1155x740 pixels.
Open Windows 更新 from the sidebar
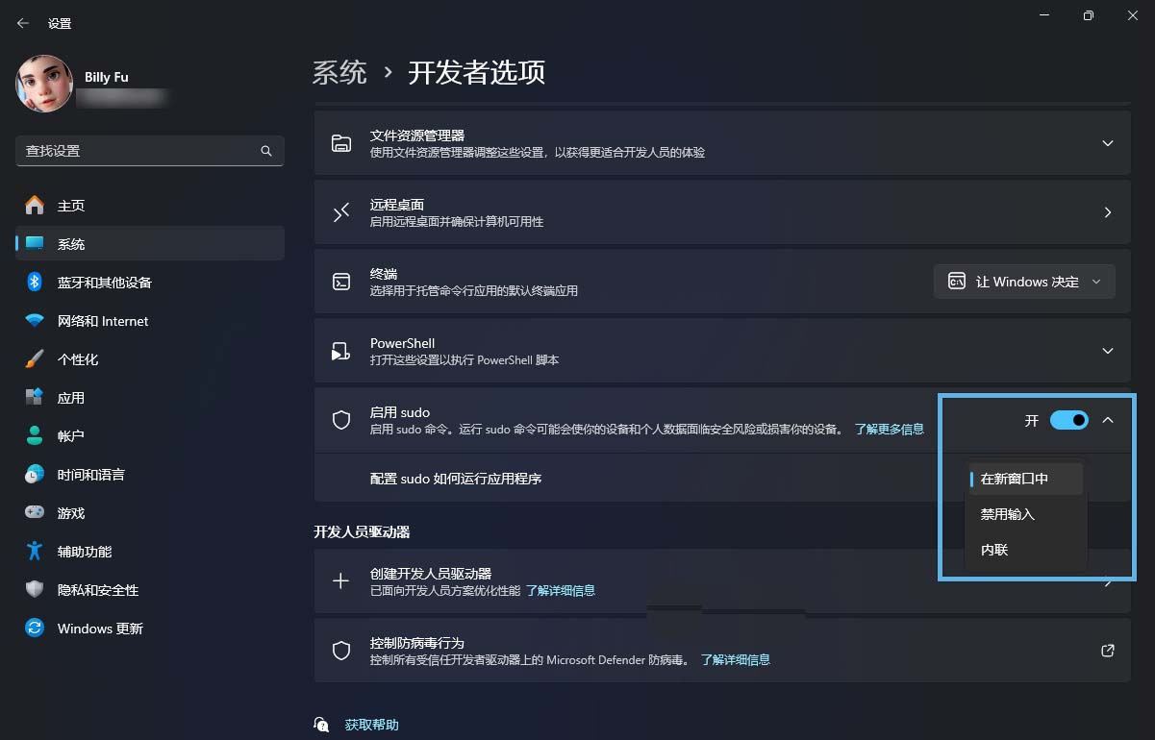coord(99,628)
